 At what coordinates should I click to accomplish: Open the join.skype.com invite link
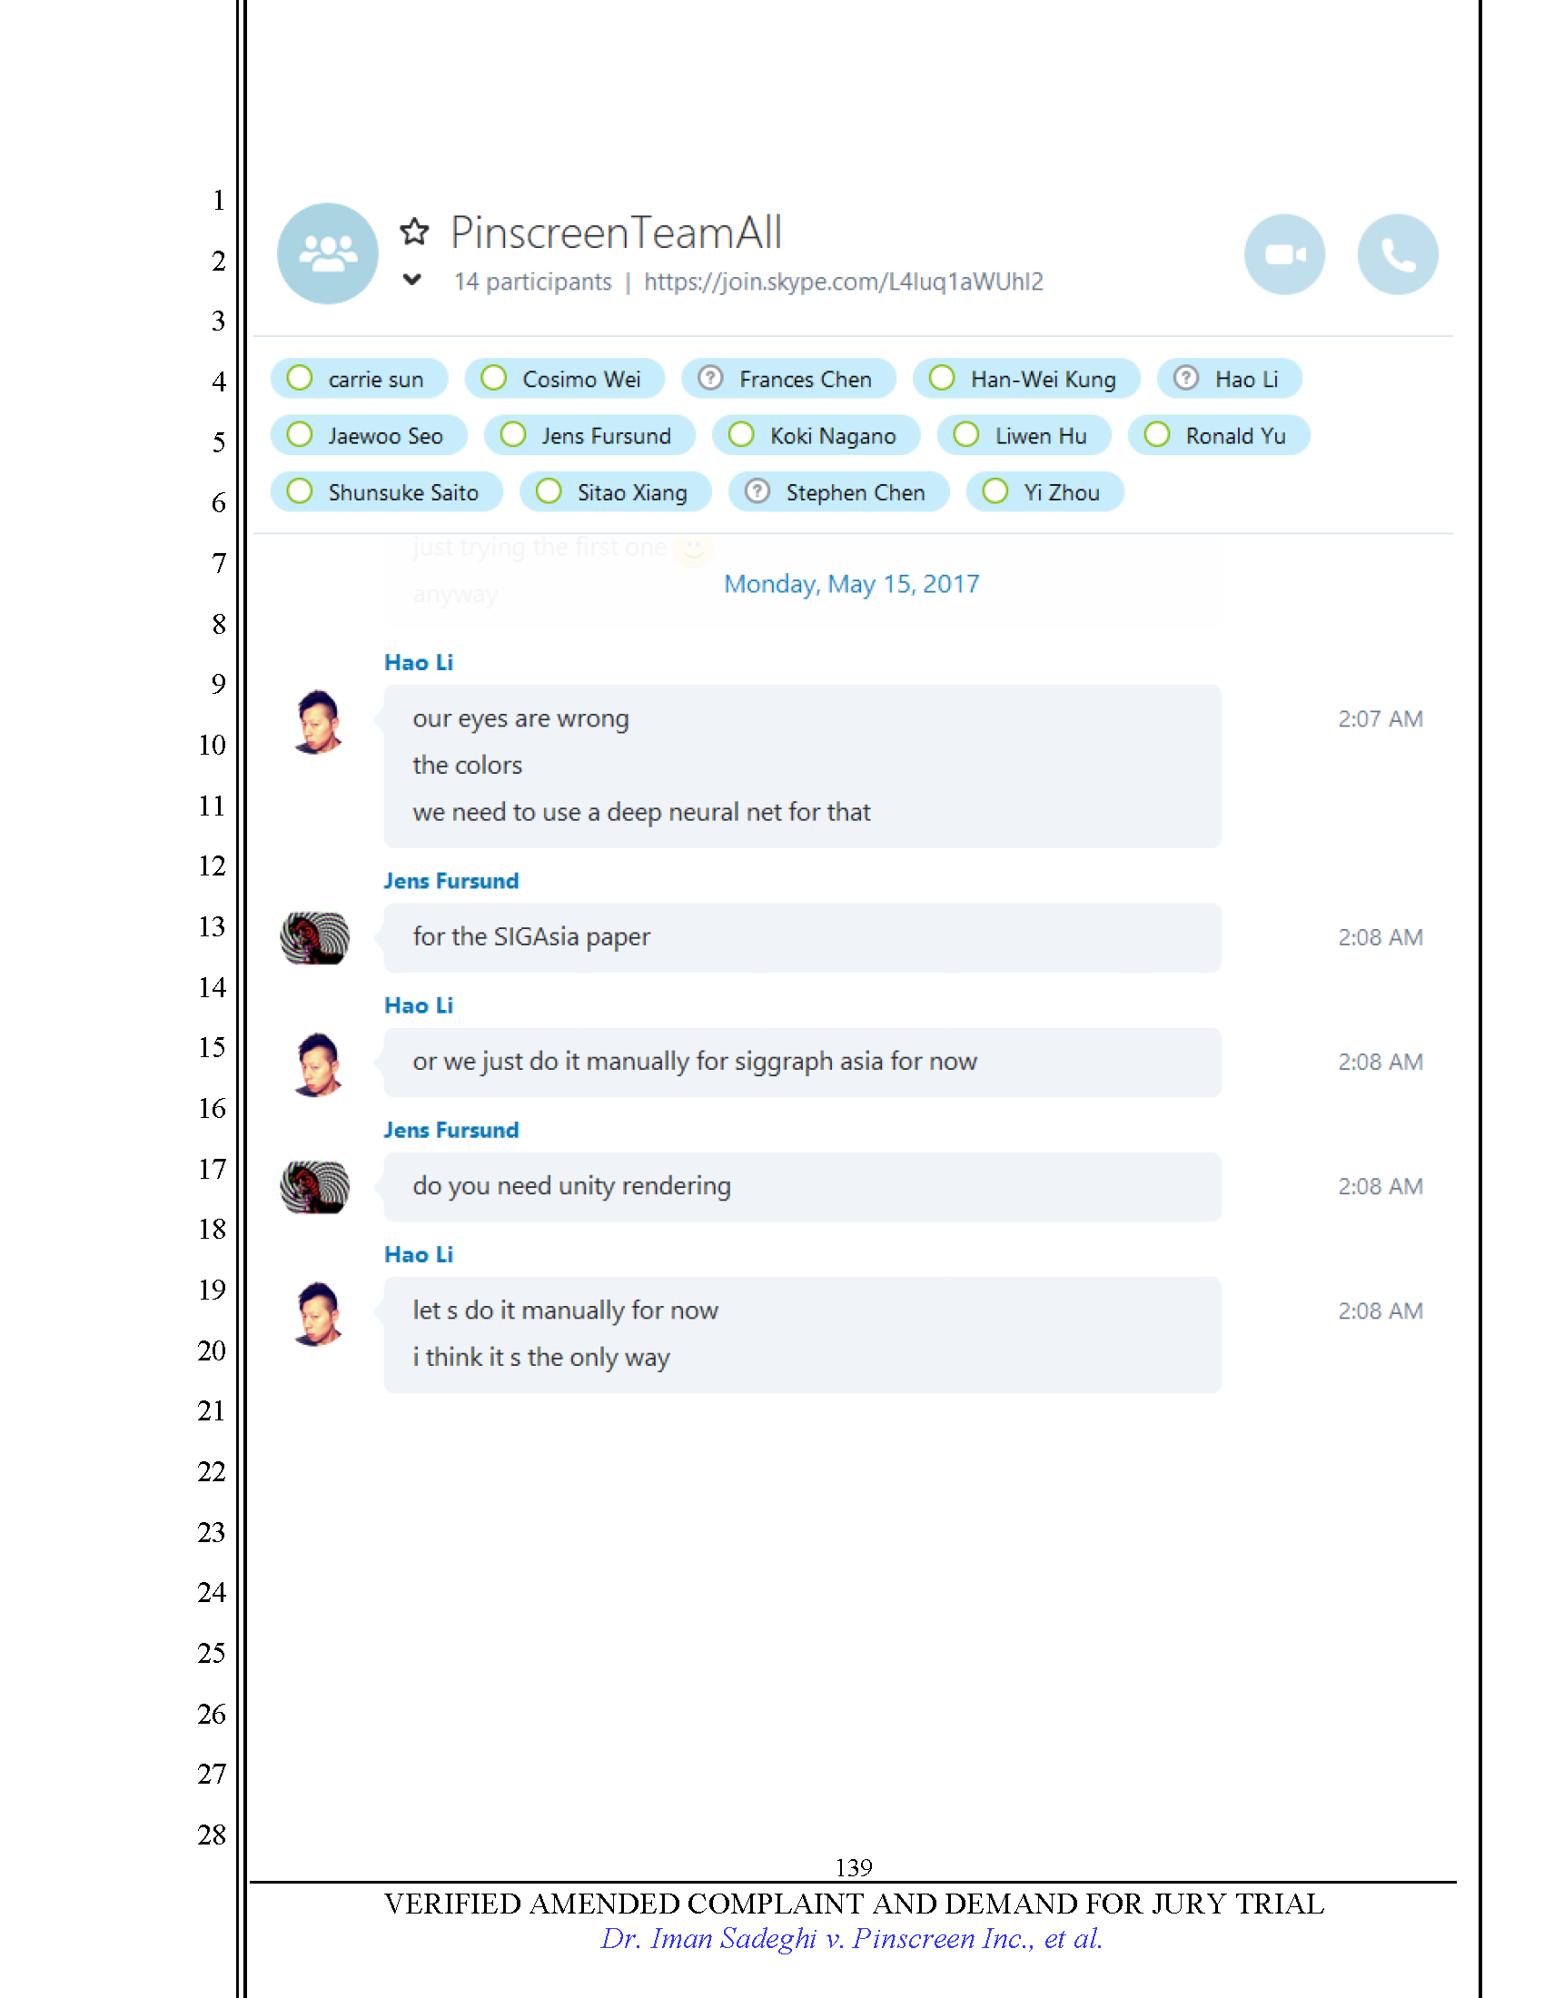point(844,281)
